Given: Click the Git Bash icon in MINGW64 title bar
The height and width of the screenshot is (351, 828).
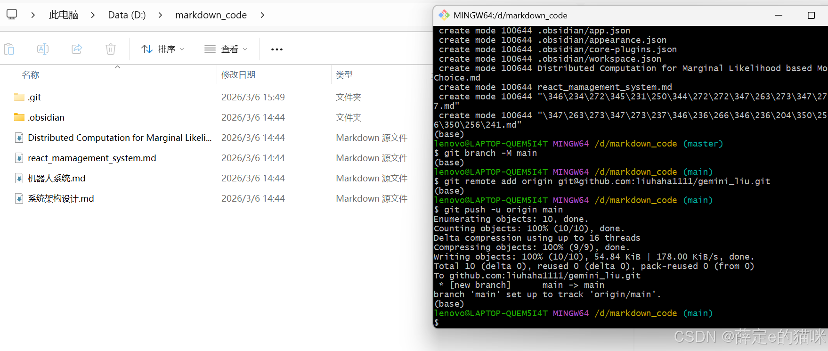Looking at the screenshot, I should click(x=444, y=15).
